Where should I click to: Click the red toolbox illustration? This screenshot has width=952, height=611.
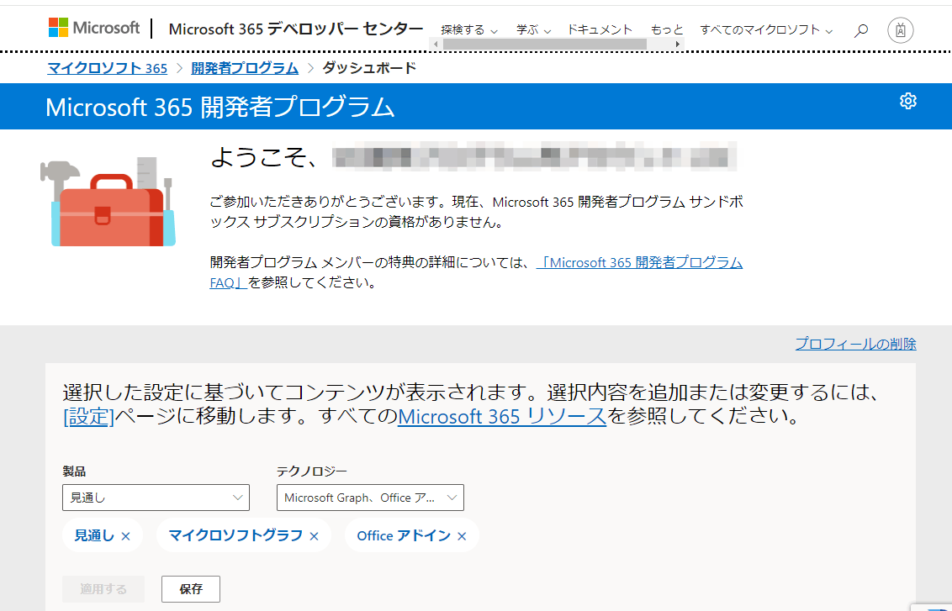pos(112,202)
